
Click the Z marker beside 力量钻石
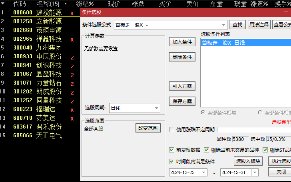pos(72,84)
